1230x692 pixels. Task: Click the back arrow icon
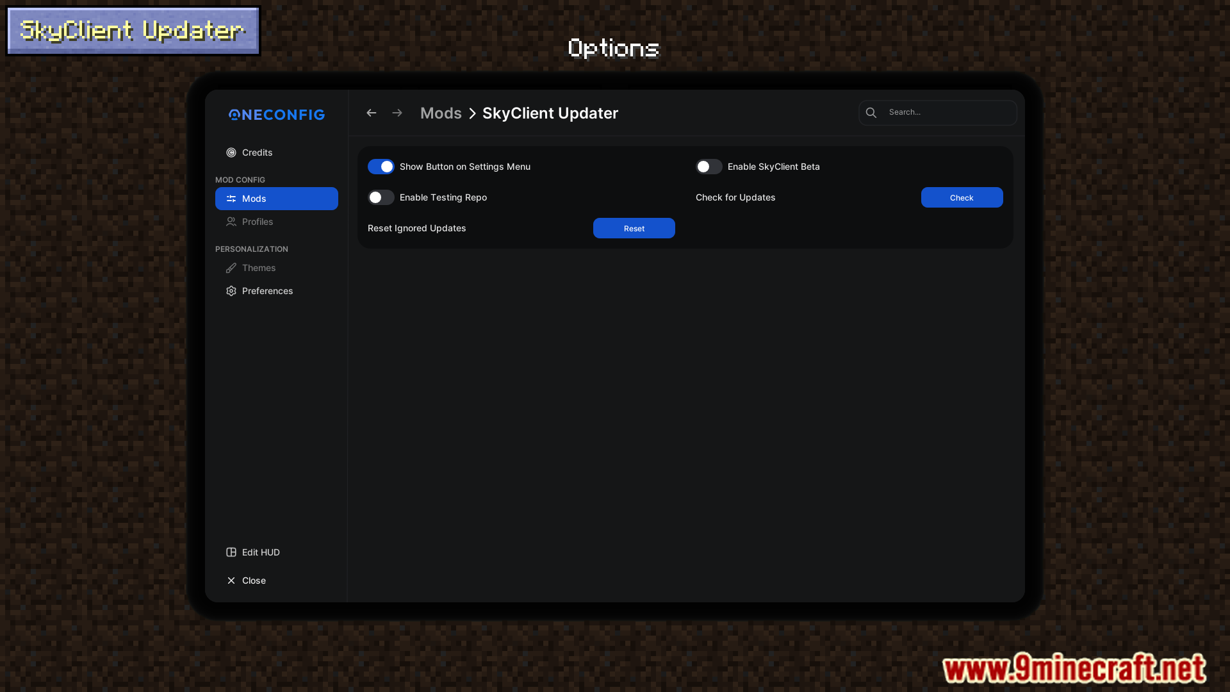pos(372,113)
